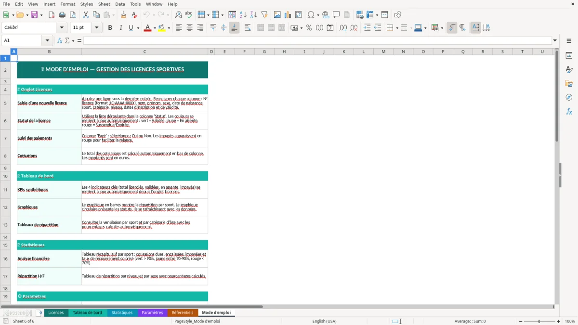The height and width of the screenshot is (325, 578).
Task: Open the Sheet menu
Action: [x=104, y=4]
